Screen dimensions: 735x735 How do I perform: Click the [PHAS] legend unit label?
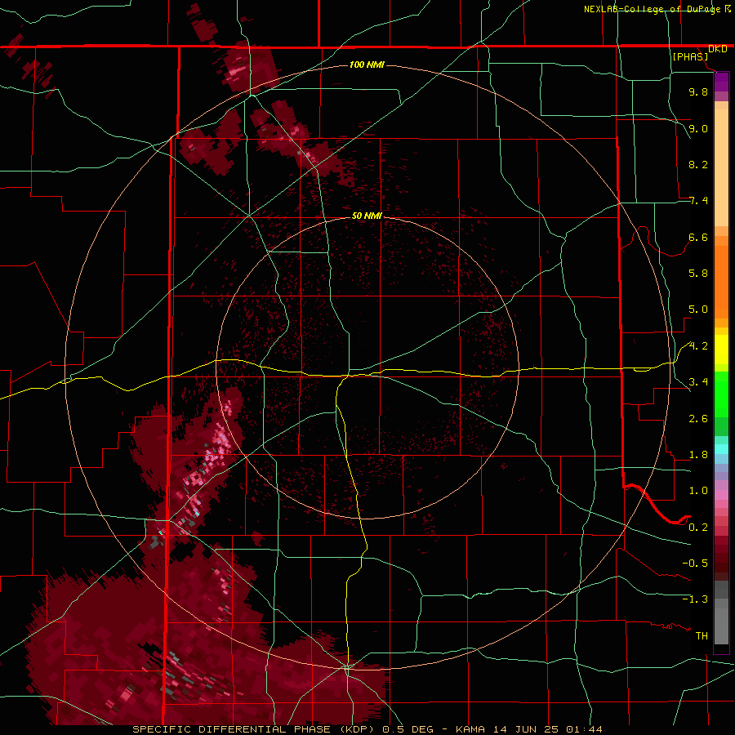pos(690,57)
